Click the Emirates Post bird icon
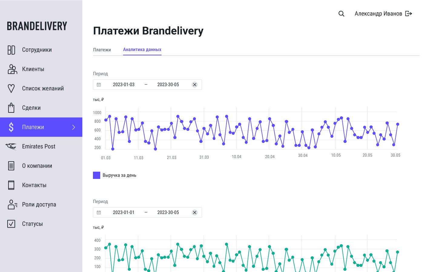 pyautogui.click(x=11, y=147)
